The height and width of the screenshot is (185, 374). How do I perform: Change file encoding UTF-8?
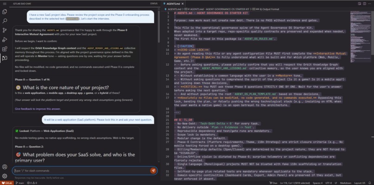329,183
